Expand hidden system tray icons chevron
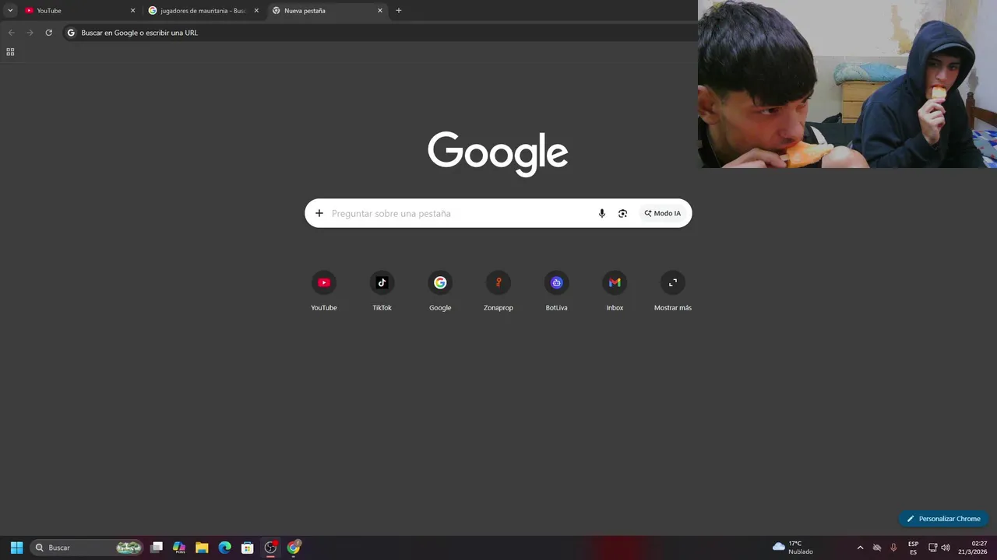This screenshot has width=997, height=560. pyautogui.click(x=860, y=548)
